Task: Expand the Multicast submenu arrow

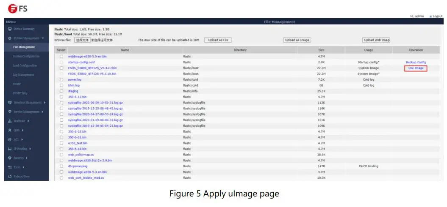Action: 28,121
